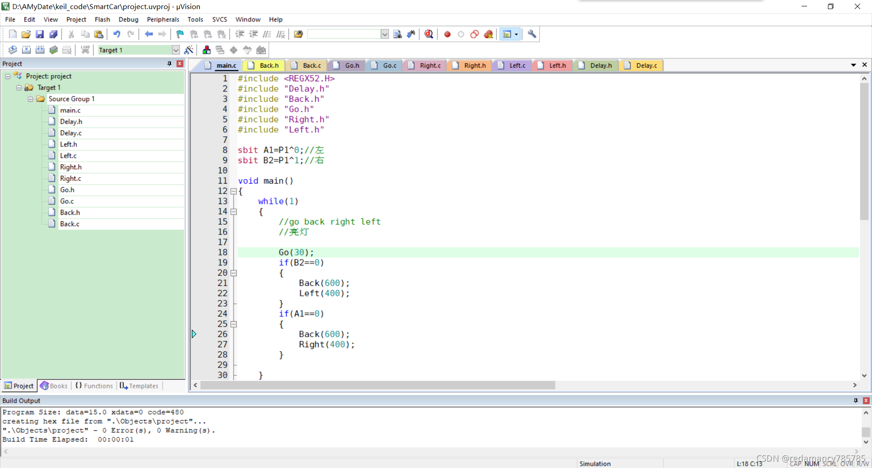Screen dimensions: 872x468
Task: Start debug session with magnifier icon
Action: pos(429,34)
